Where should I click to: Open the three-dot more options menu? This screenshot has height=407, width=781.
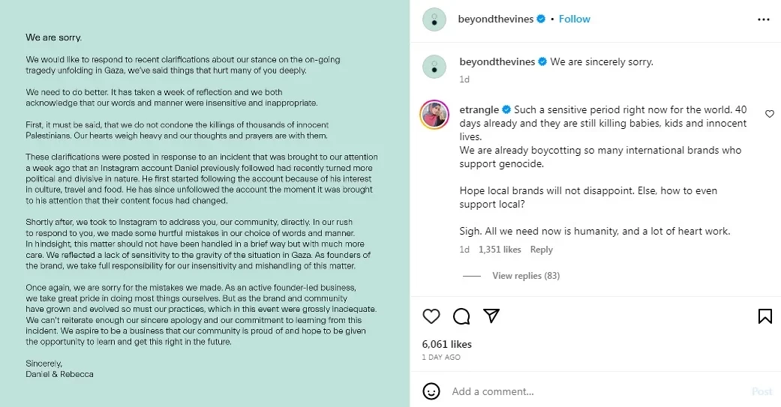coord(763,19)
